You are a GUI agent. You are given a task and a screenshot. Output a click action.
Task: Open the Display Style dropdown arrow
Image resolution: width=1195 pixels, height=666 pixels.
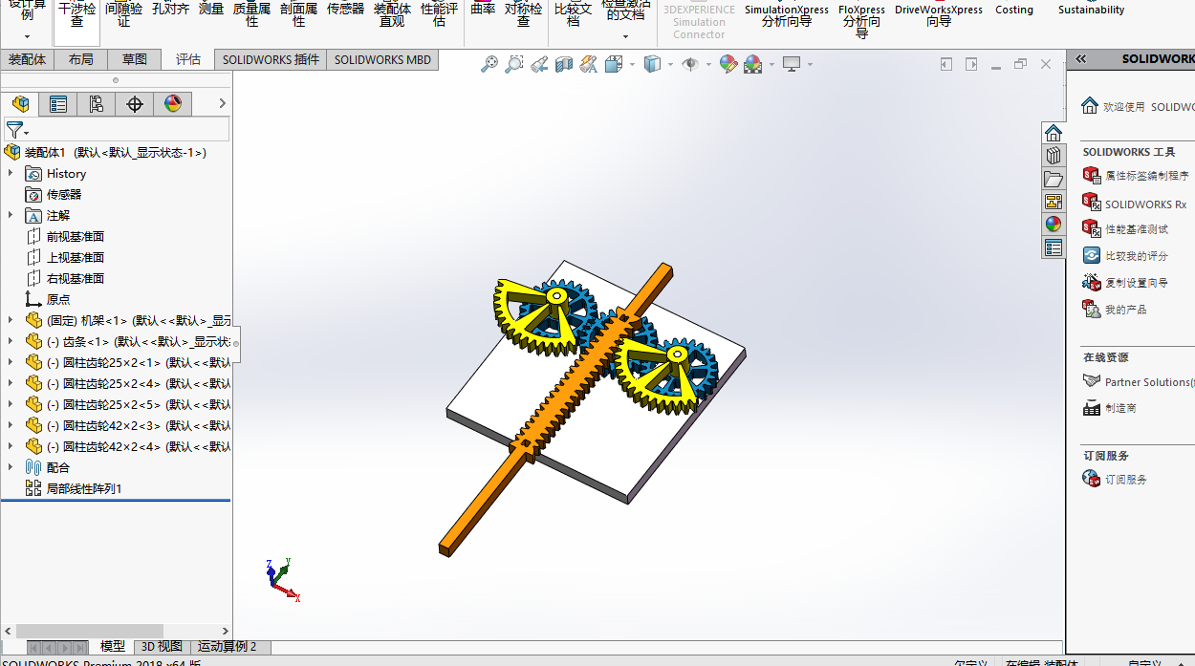[670, 65]
